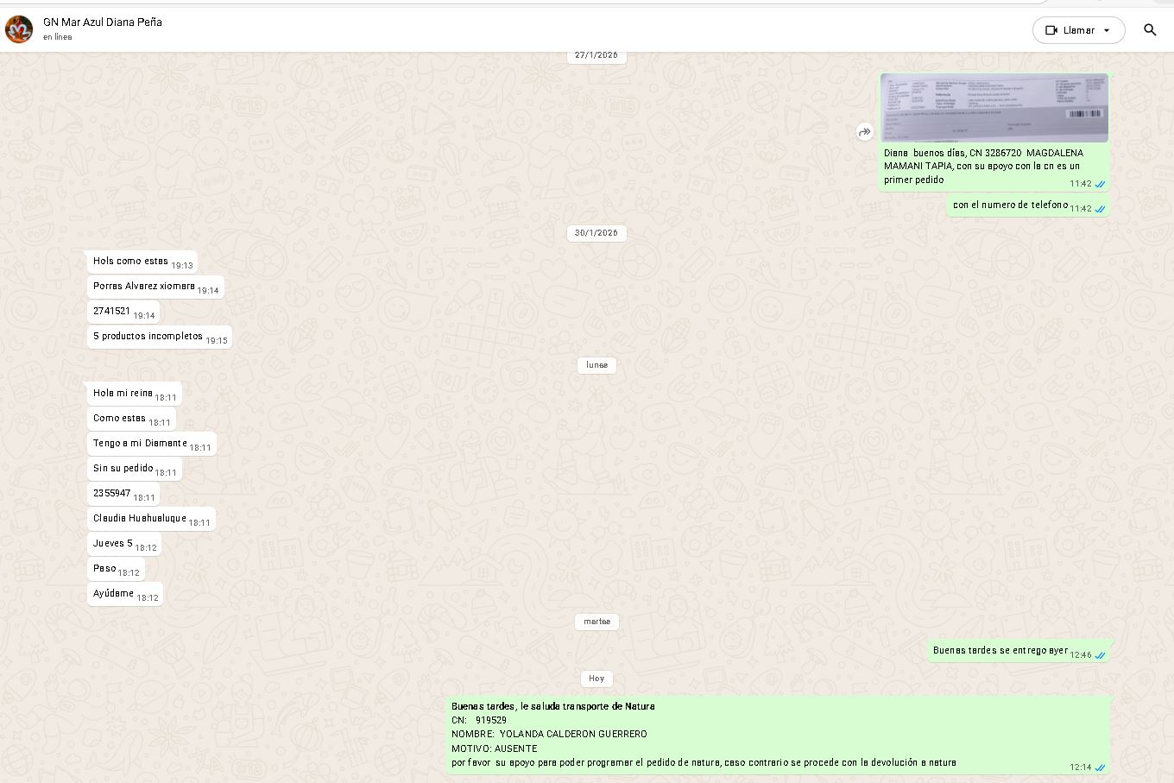
Task: Open the contact's profile picture avatar
Action: (19, 29)
